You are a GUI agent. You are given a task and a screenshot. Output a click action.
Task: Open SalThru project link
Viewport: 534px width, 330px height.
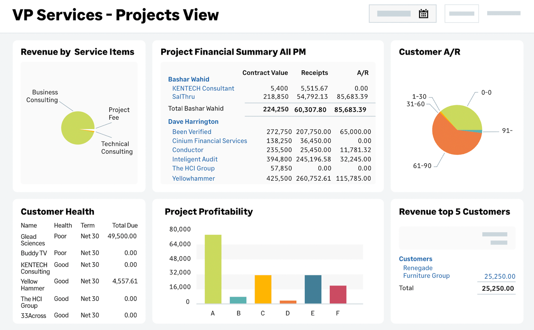click(x=183, y=97)
